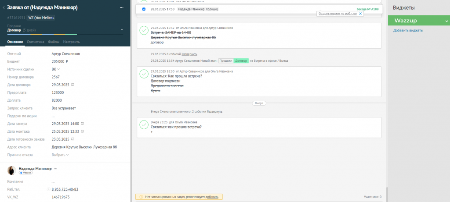Open three-dot menu next to Надежда Маникюр contact
Viewport: 450px width, 202px height.
[x=55, y=169]
